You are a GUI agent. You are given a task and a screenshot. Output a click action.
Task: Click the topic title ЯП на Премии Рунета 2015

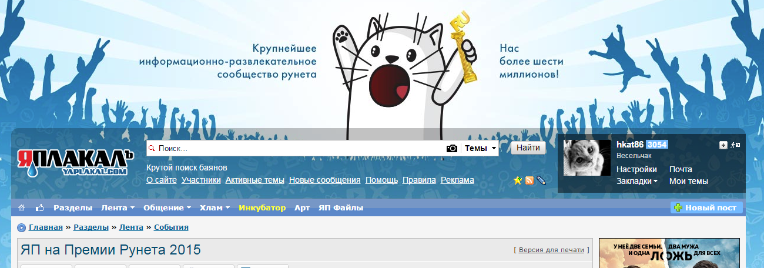point(110,250)
